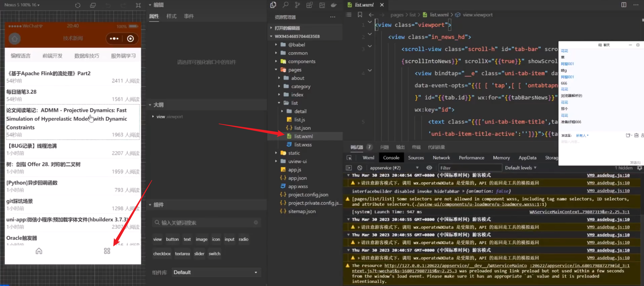Open list.wxss file in the tree
The image size is (644, 286).
coord(303,145)
